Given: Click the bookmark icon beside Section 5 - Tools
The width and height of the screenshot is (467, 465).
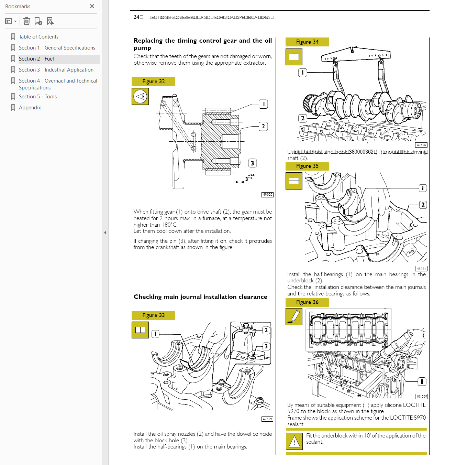Looking at the screenshot, I should tap(13, 97).
